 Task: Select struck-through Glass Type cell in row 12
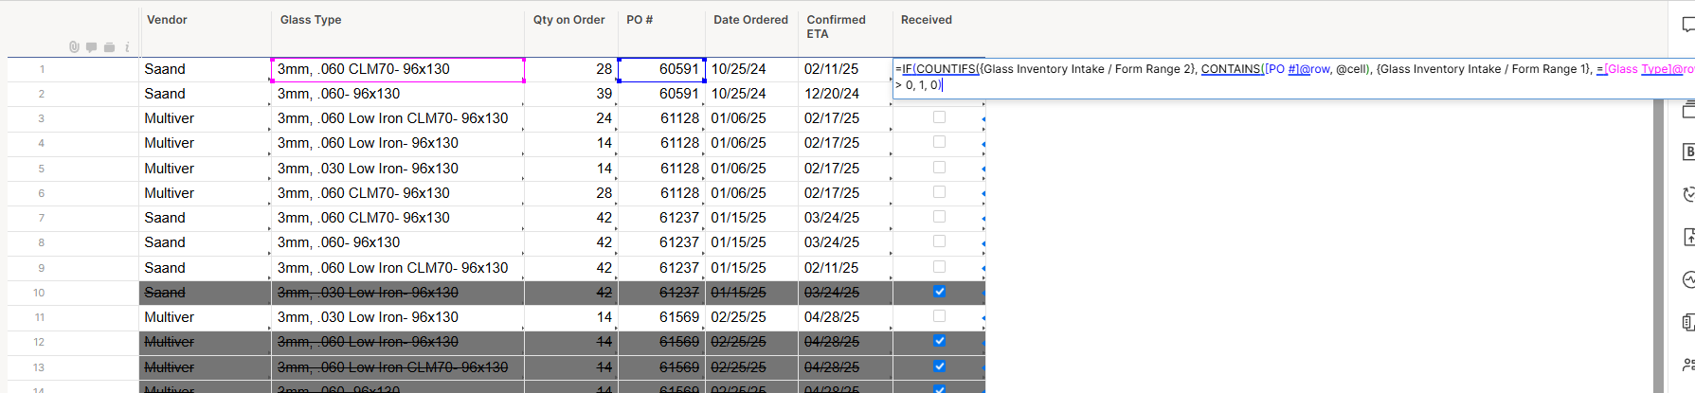[x=398, y=342]
